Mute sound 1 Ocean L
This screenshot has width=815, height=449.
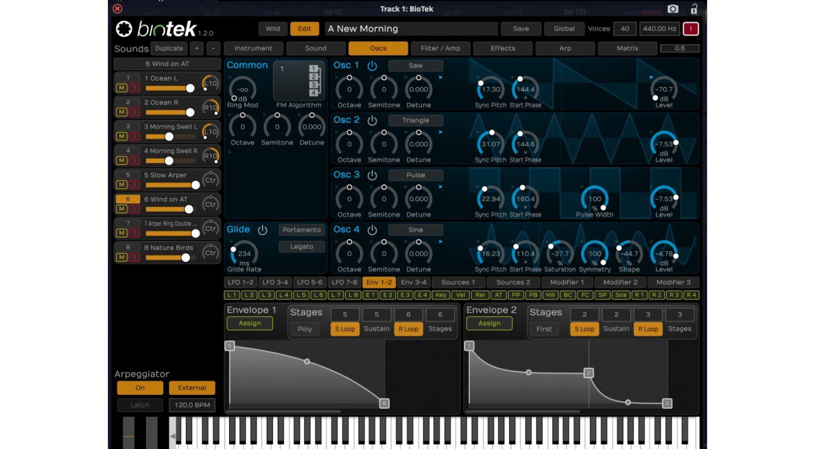(122, 88)
